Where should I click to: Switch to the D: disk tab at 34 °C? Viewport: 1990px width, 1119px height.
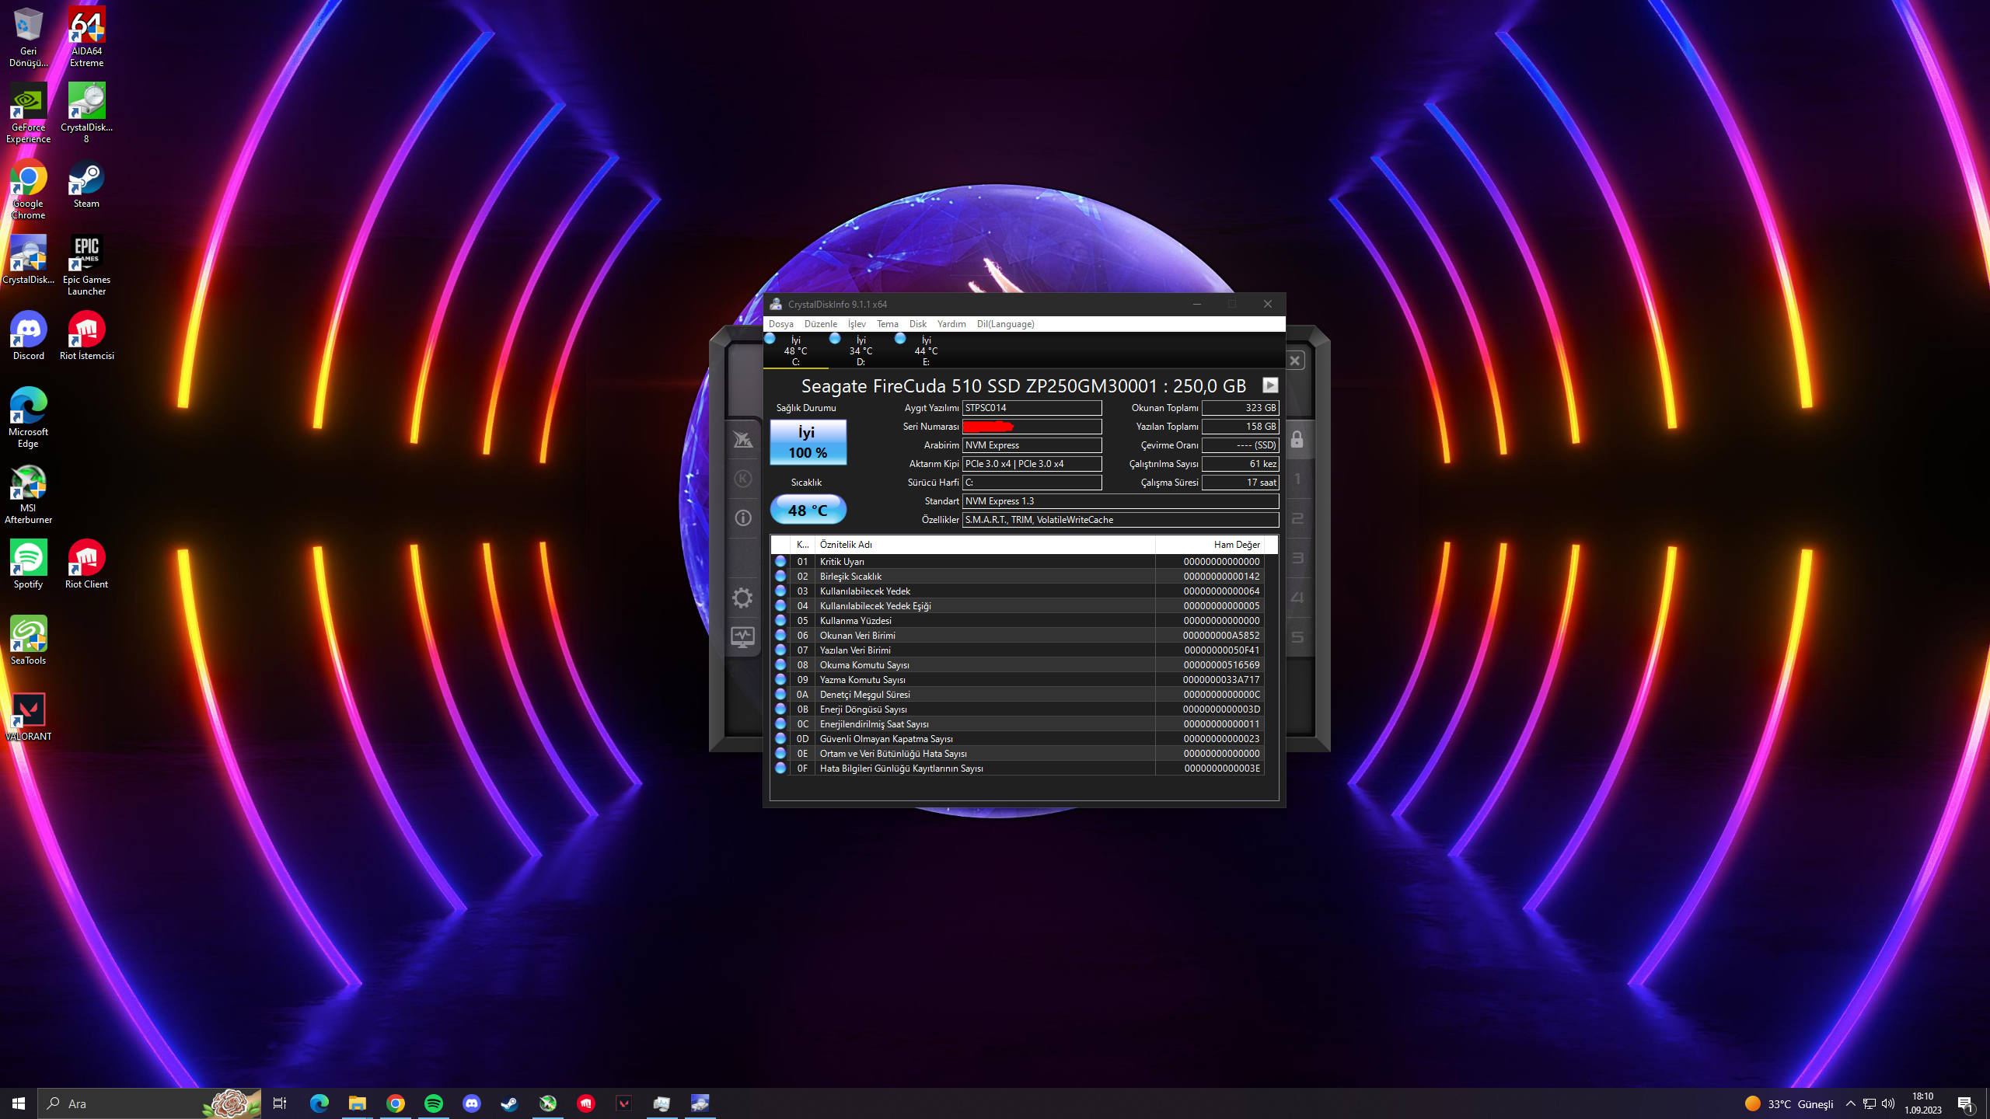click(861, 351)
